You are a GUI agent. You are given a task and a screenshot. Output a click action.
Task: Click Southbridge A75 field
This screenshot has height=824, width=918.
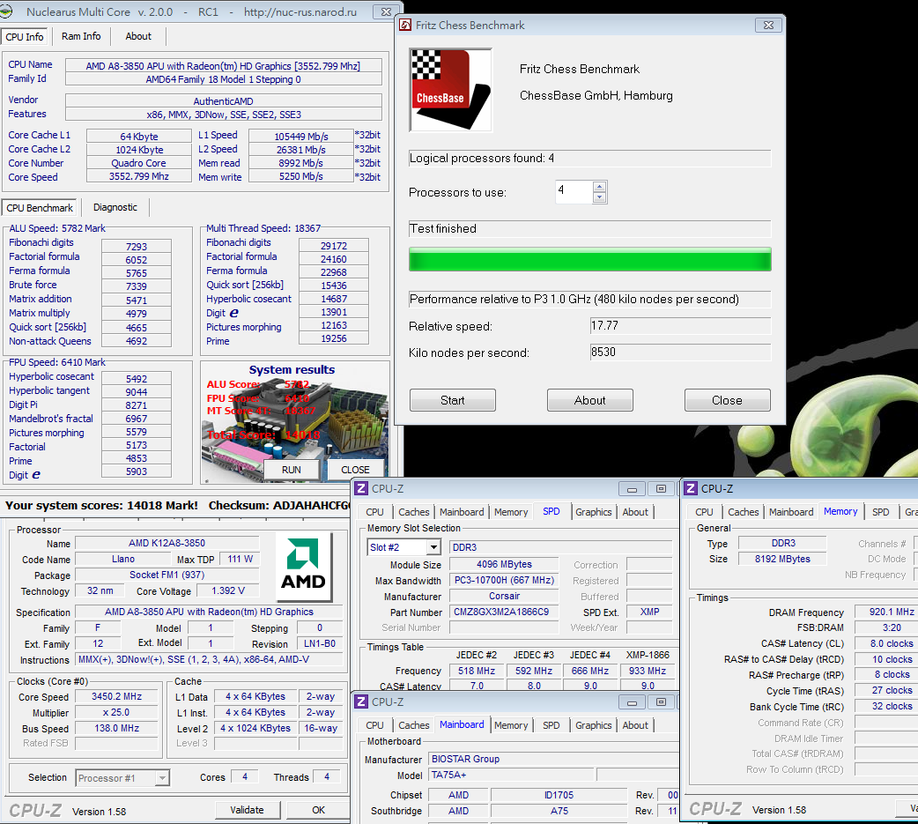559,811
